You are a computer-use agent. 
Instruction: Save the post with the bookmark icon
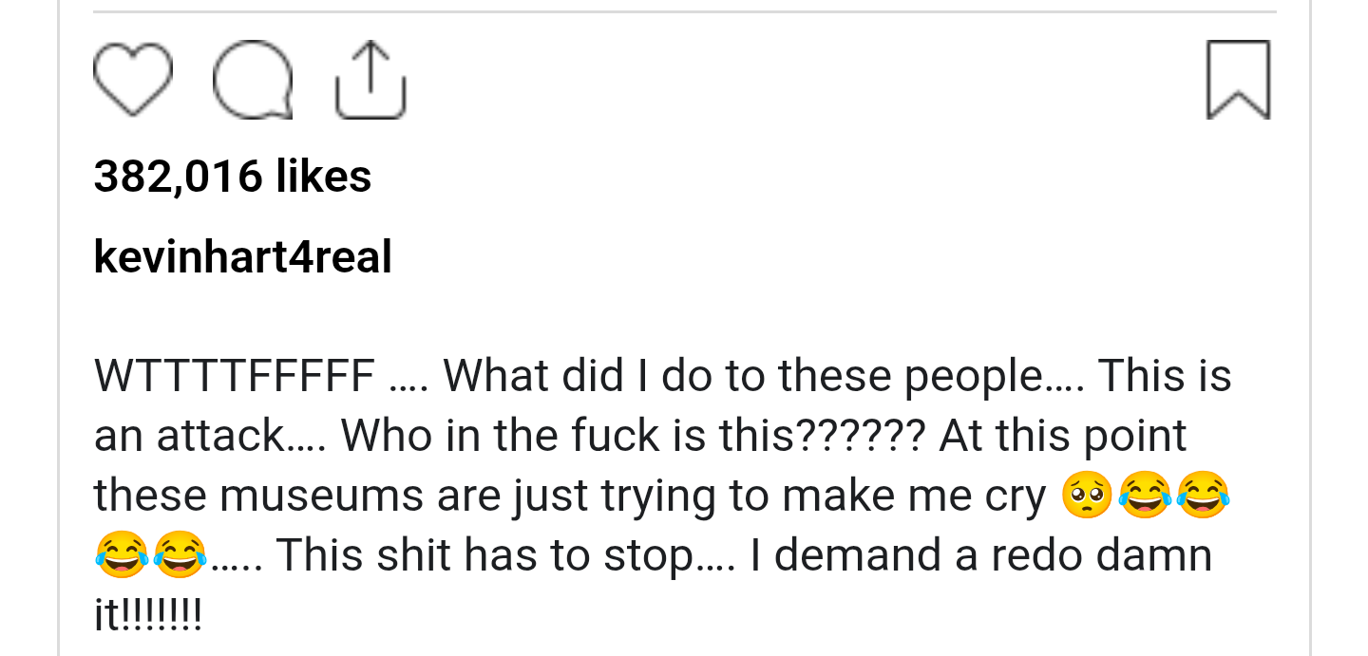[x=1238, y=81]
